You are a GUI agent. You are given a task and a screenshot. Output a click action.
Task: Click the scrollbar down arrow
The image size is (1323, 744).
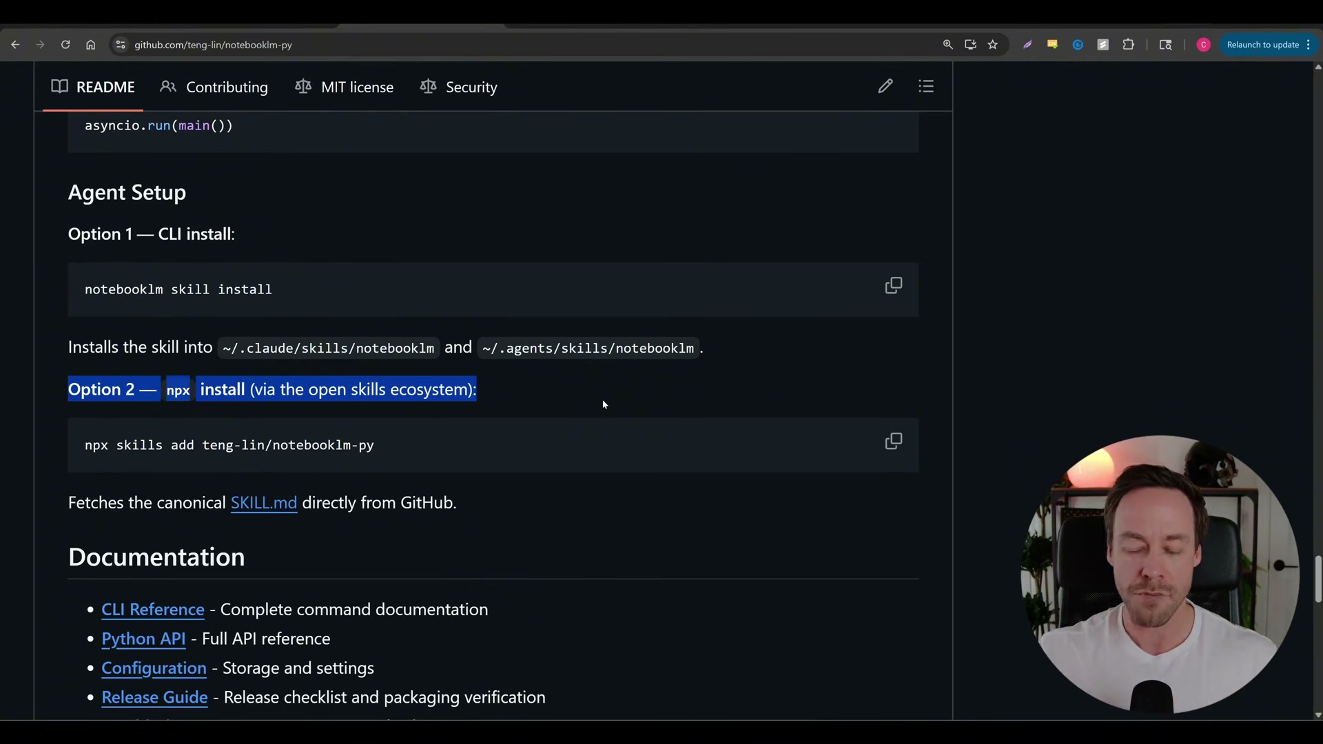1317,715
